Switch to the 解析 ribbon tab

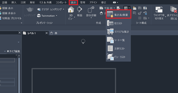tap(32, 3)
